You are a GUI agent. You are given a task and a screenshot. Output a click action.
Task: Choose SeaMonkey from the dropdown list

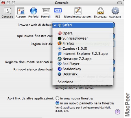pyautogui.click(x=83, y=69)
